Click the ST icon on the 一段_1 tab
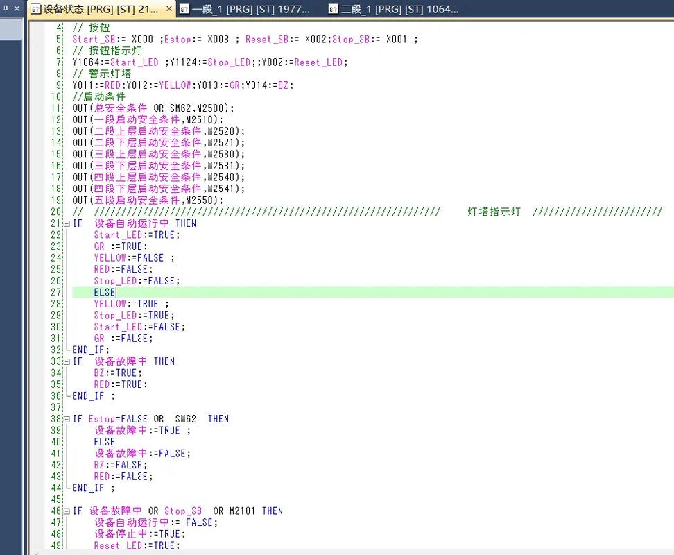 coord(184,9)
